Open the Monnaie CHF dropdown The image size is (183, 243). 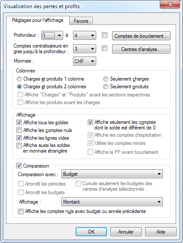click(x=85, y=61)
